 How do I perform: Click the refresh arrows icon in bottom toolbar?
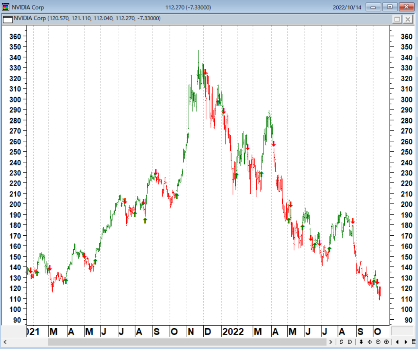(x=341, y=342)
